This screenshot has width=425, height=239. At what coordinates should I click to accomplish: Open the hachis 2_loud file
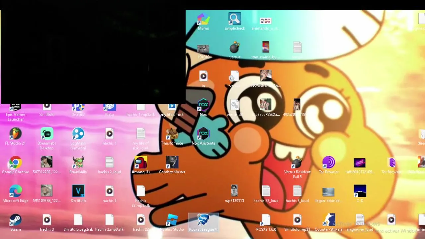click(109, 165)
